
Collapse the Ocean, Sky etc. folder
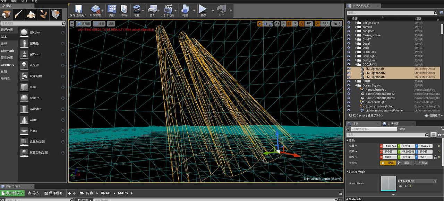point(356,85)
